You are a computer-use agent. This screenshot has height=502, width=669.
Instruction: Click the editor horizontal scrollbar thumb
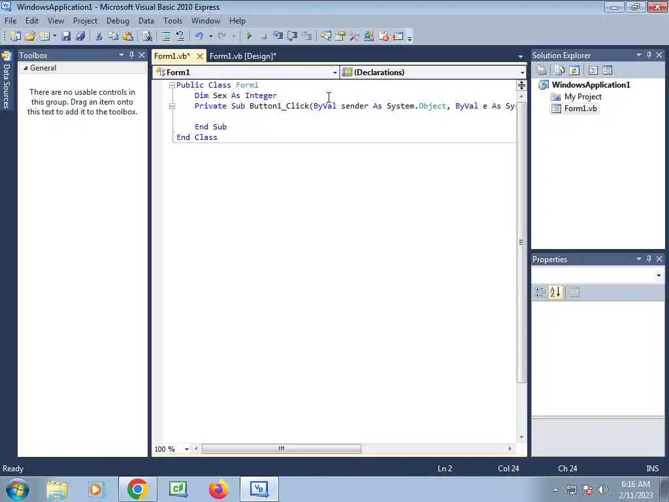[x=281, y=449]
